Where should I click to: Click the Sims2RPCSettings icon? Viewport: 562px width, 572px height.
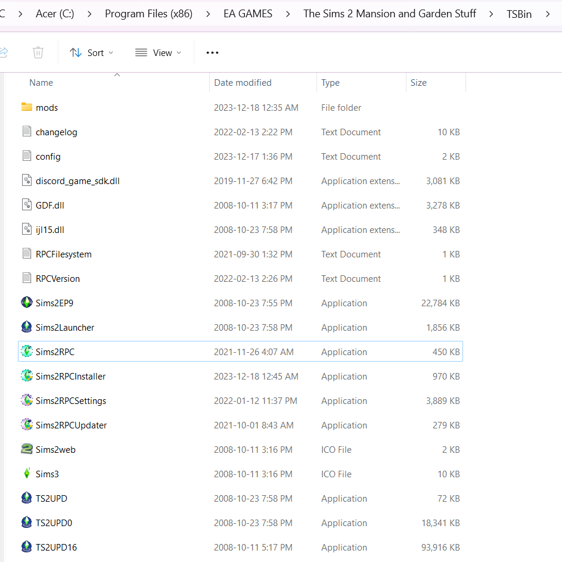[26, 400]
